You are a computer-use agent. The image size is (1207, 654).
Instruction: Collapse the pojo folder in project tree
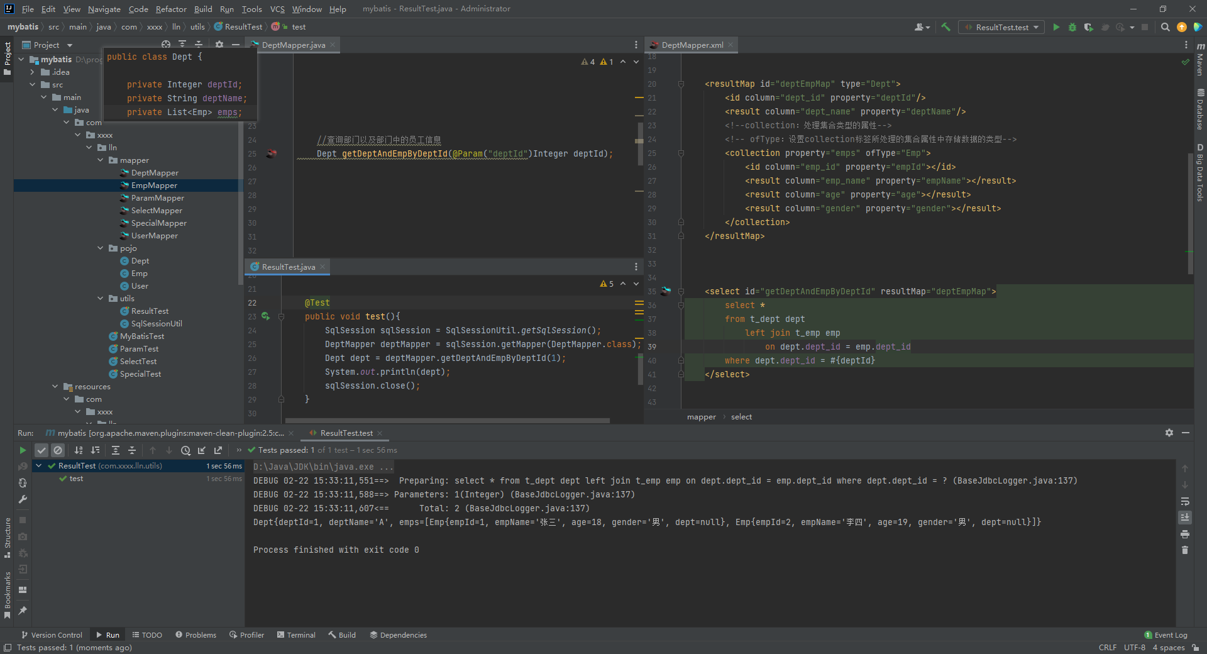point(101,248)
